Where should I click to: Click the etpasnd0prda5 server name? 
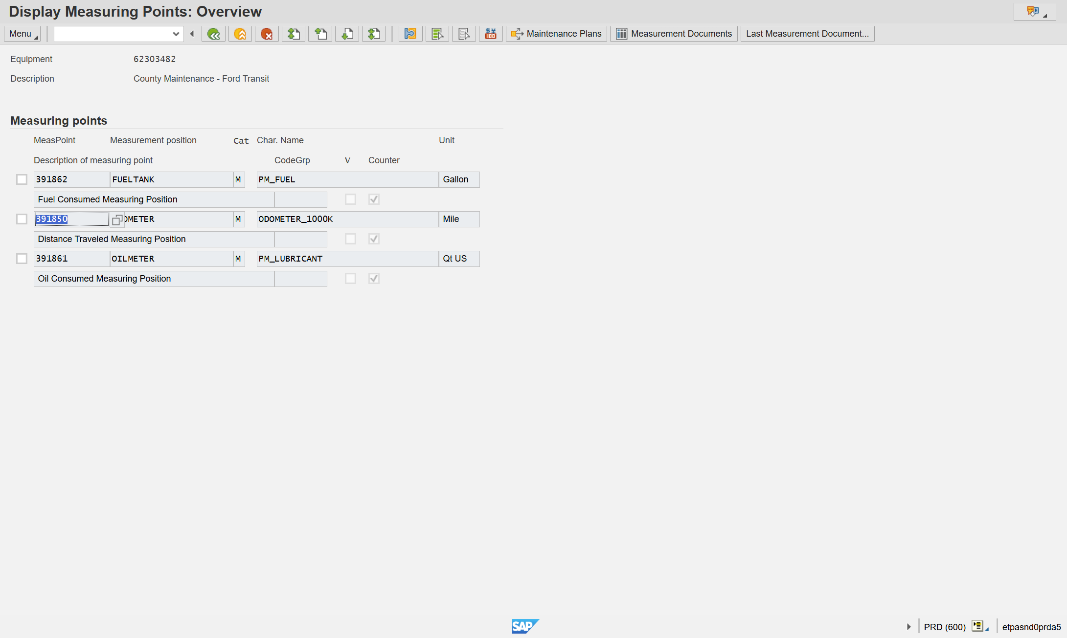tap(1031, 627)
